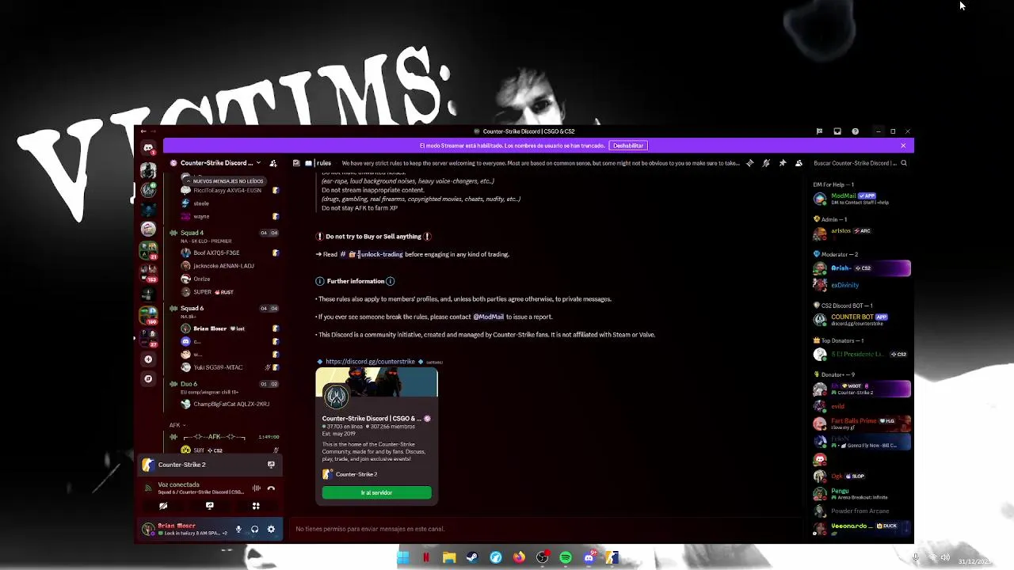The image size is (1014, 570).
Task: Click stream icon on the Counter-Strike 2 activity bar
Action: click(271, 465)
